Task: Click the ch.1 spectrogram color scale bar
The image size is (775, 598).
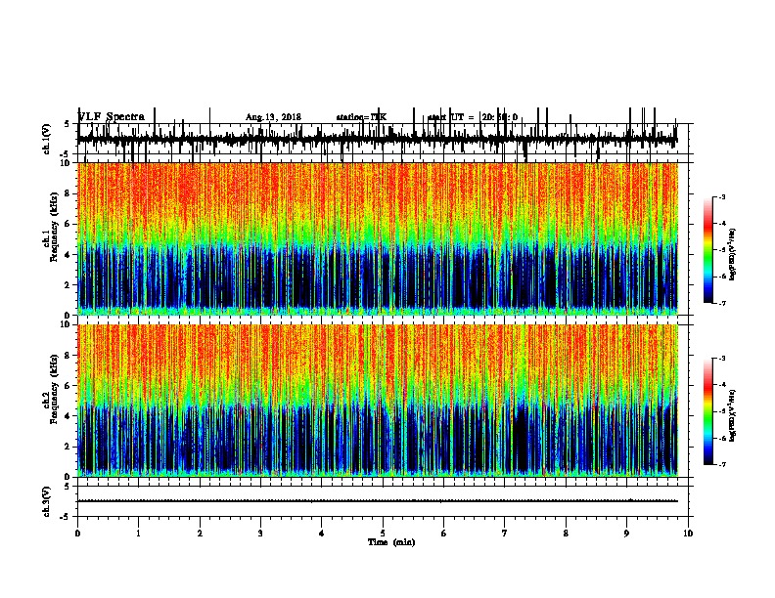Action: point(708,250)
